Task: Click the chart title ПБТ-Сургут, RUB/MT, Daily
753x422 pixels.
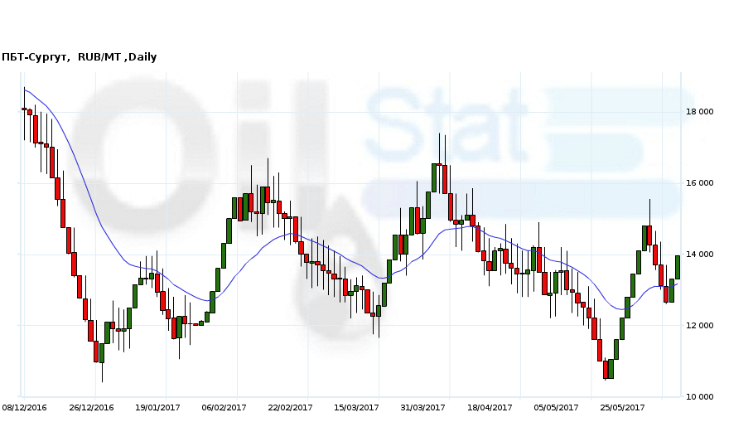Action: tap(80, 57)
